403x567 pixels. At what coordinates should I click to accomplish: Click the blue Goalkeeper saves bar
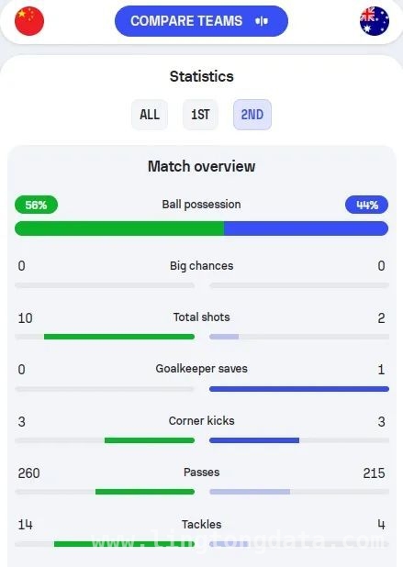point(299,389)
